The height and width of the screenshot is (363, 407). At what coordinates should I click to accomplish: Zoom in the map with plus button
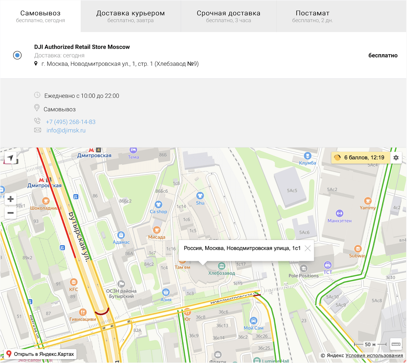pyautogui.click(x=11, y=199)
